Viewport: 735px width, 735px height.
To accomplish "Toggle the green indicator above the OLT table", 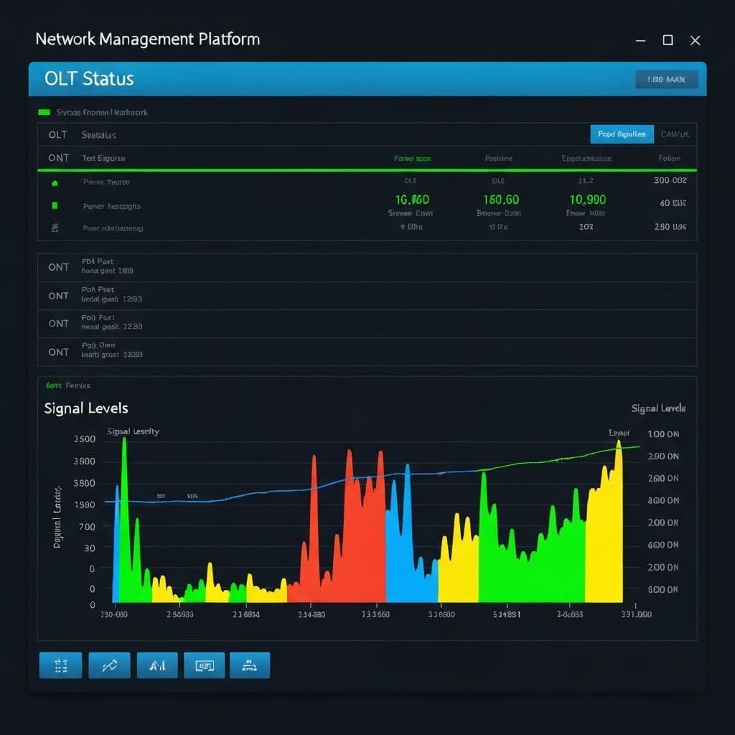I will click(x=44, y=113).
